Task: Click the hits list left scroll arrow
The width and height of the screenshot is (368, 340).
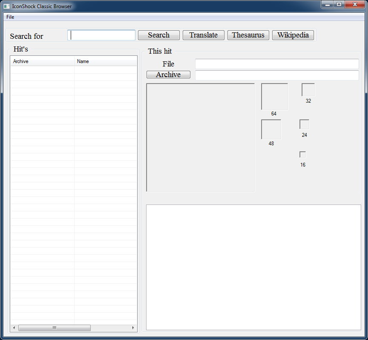Action: click(14, 328)
